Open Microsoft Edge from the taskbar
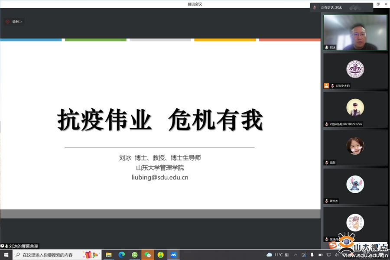 pos(122,255)
